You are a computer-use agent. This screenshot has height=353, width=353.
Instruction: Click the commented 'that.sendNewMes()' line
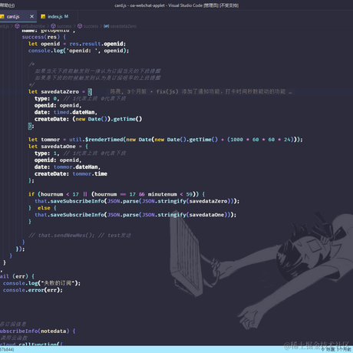[80, 235]
